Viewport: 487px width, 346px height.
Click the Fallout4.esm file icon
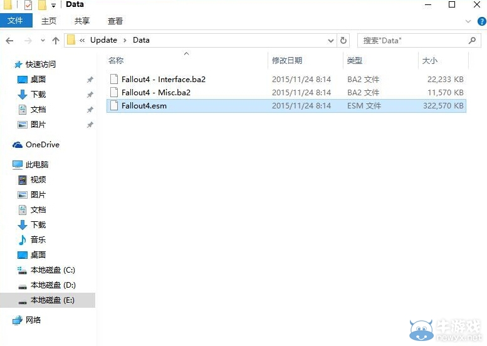click(x=114, y=105)
